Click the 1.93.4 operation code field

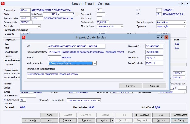(37, 18)
